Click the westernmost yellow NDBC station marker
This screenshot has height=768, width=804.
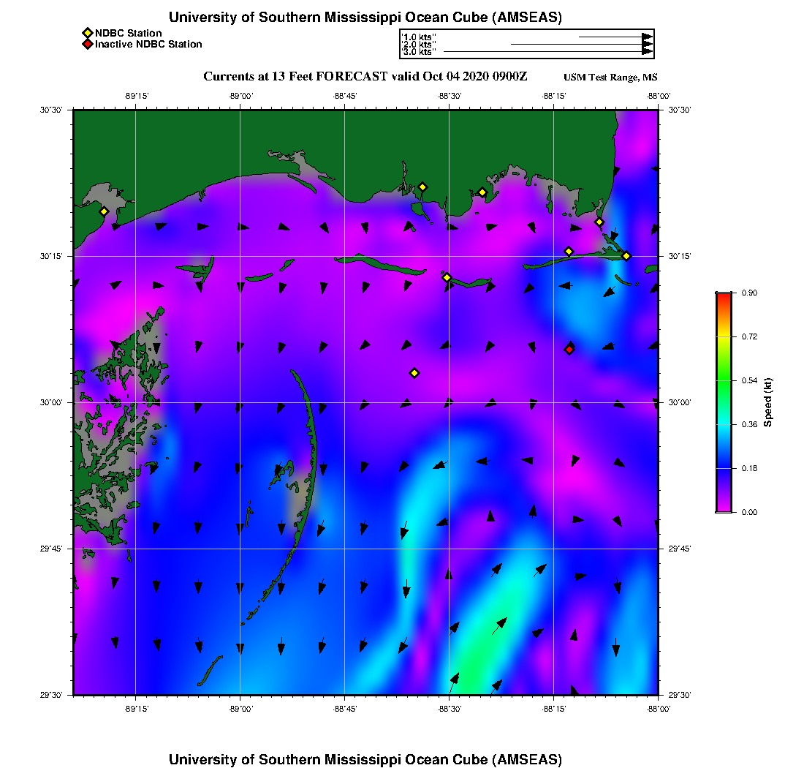(x=104, y=211)
